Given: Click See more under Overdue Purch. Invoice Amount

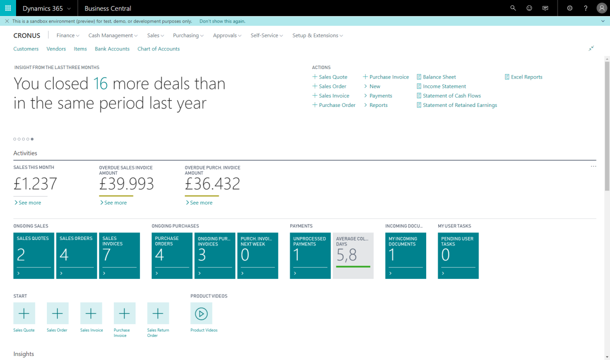Looking at the screenshot, I should click(199, 203).
